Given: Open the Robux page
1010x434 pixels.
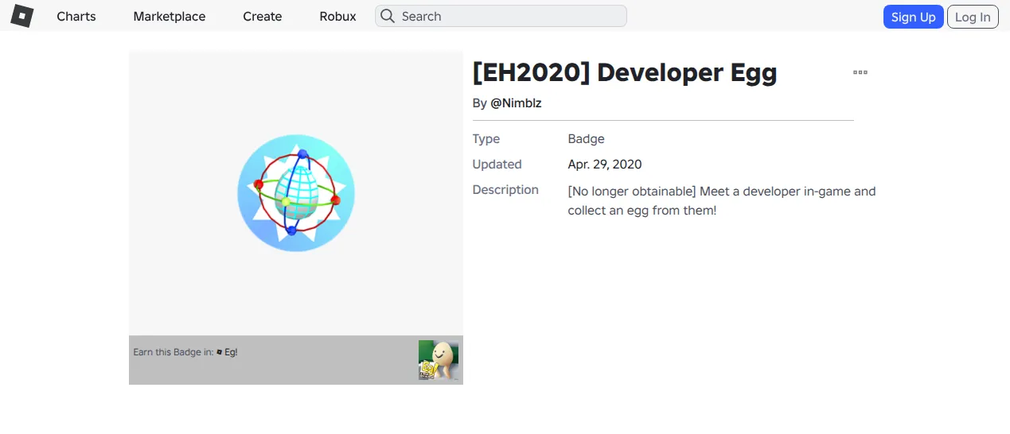Looking at the screenshot, I should [x=338, y=16].
